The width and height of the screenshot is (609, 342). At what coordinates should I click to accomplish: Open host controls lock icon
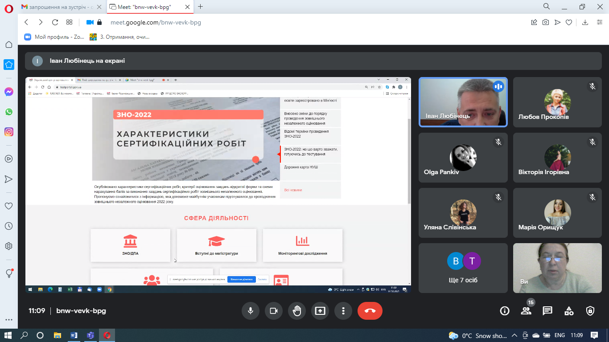(x=590, y=311)
